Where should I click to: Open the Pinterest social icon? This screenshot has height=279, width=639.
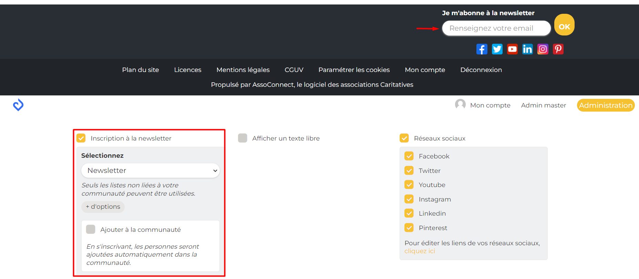558,49
